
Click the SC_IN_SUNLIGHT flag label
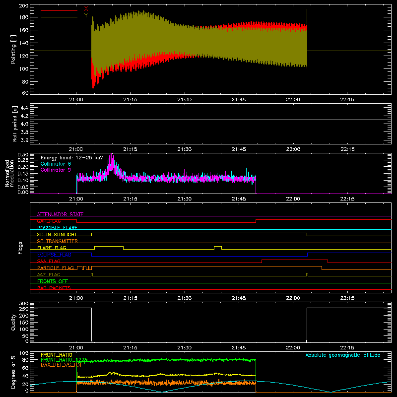tap(57, 234)
